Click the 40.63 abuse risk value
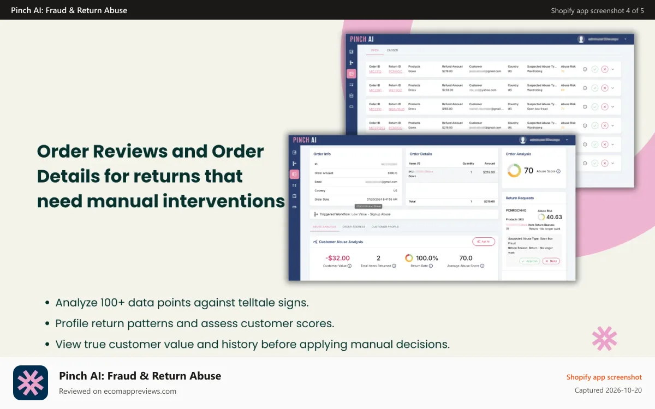This screenshot has width=655, height=409. pyautogui.click(x=554, y=217)
